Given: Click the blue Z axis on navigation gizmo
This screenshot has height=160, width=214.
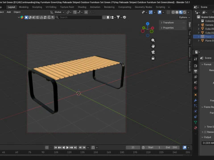Looking at the screenshot, I should coord(148,24).
